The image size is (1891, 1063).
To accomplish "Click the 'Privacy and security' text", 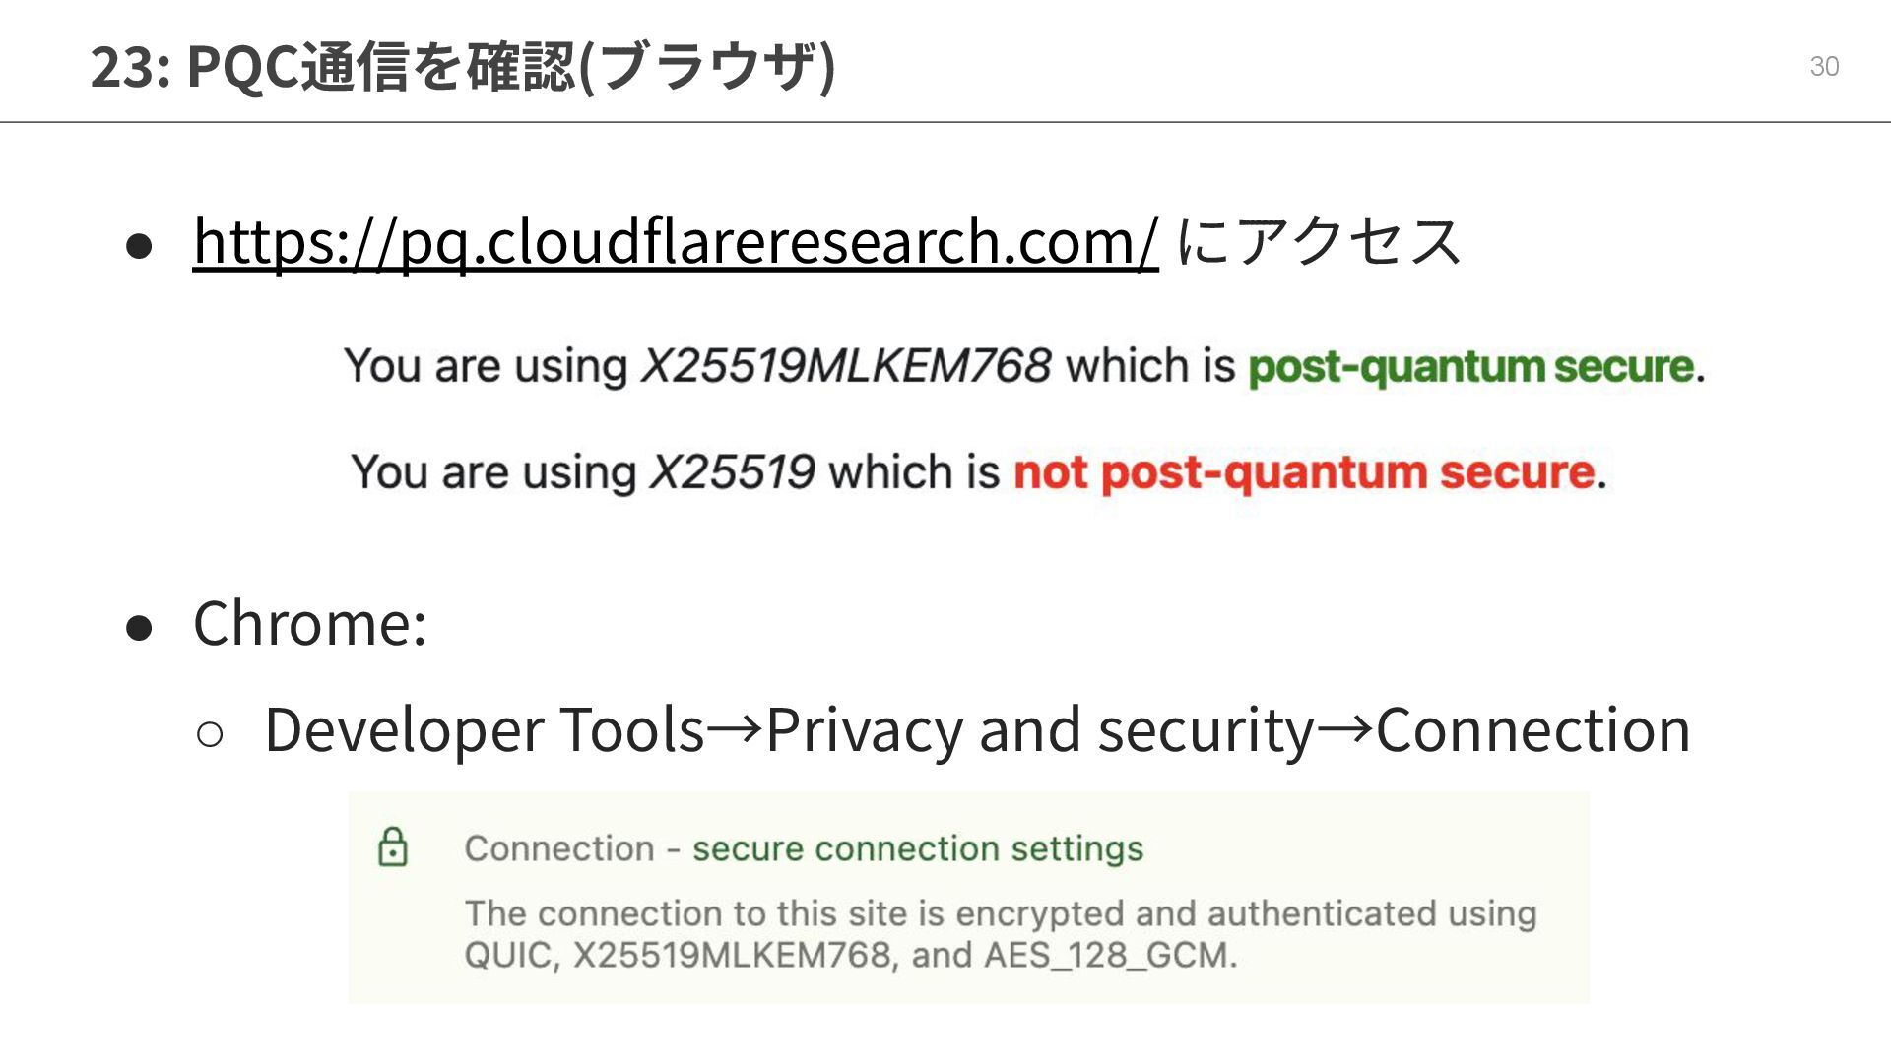I will pos(1039,730).
